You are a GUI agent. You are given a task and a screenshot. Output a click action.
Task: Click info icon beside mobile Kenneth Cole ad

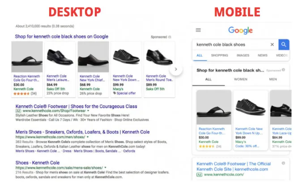pos(283,163)
